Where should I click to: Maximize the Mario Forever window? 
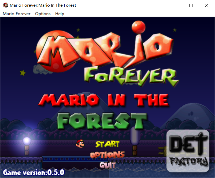(191, 5)
